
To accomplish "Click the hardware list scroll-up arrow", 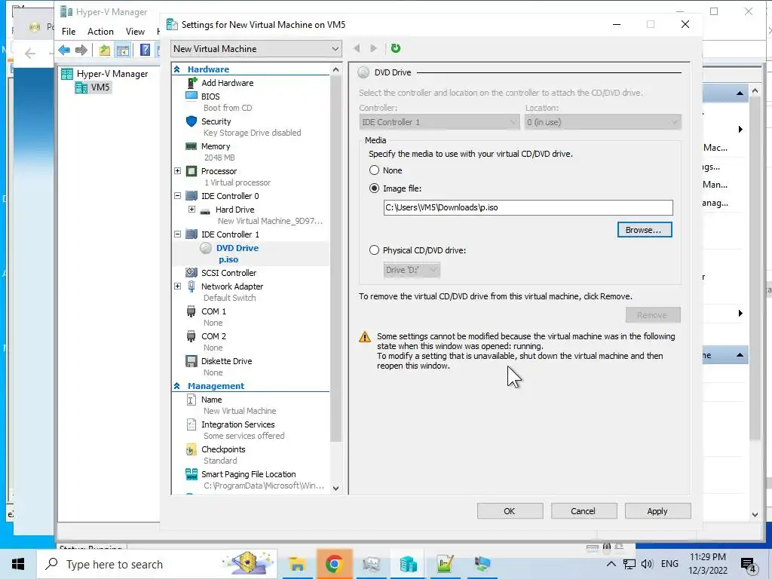I will click(x=335, y=69).
